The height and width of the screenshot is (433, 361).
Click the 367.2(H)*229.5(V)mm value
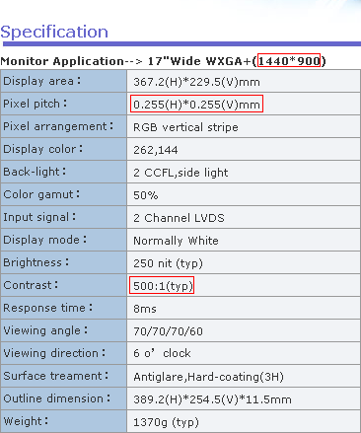[196, 82]
